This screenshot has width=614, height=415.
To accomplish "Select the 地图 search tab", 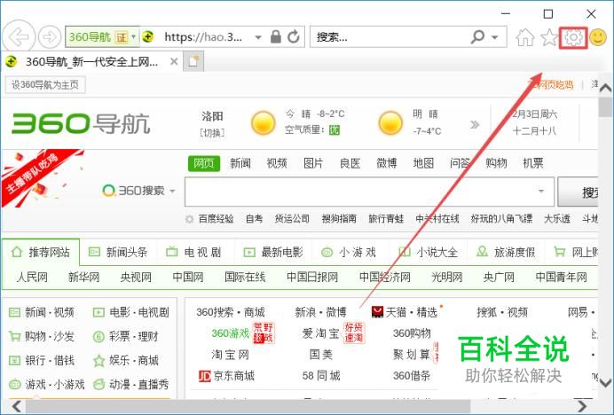I will click(x=423, y=163).
